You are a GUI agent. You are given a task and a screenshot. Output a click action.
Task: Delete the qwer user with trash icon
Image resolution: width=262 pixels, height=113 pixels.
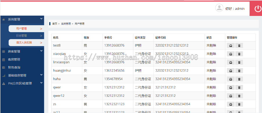point(239,88)
